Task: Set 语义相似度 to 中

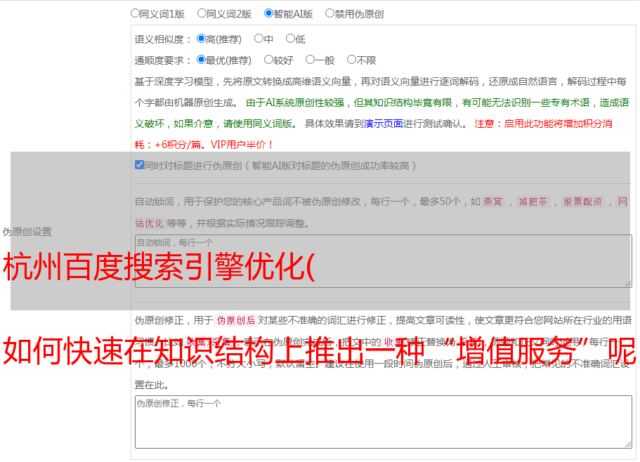Action: tap(259, 39)
